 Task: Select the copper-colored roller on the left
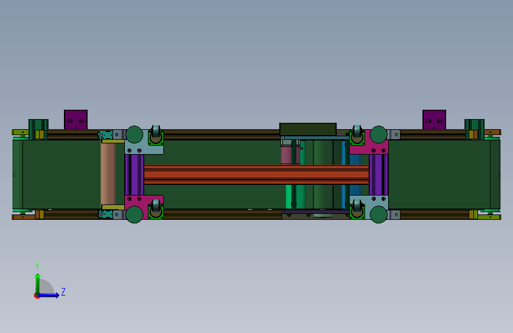click(108, 174)
